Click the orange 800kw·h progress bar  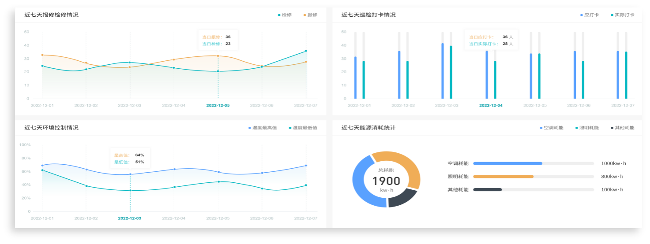click(503, 177)
